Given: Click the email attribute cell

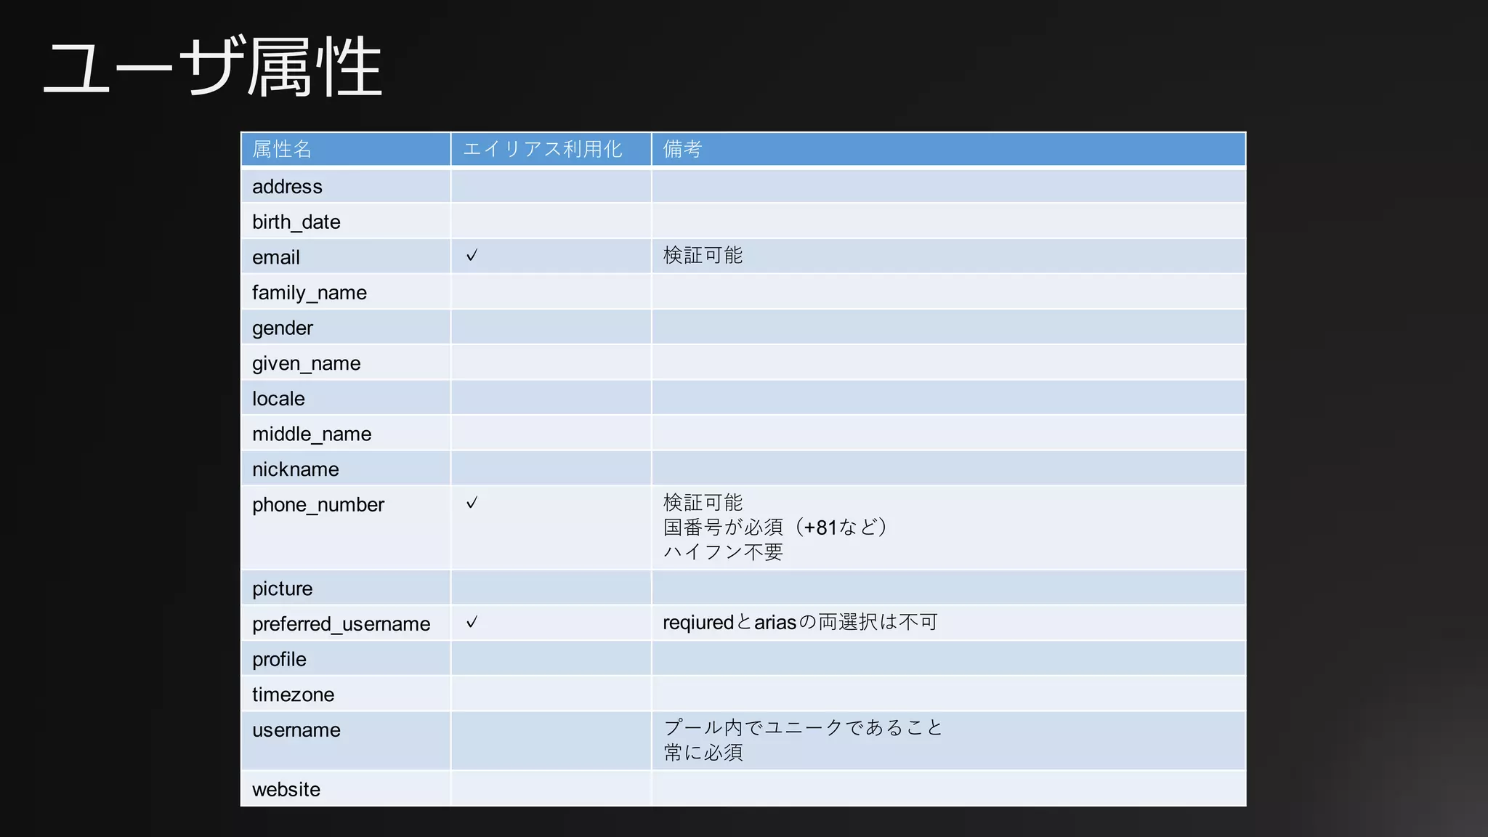Looking at the screenshot, I should [x=346, y=257].
